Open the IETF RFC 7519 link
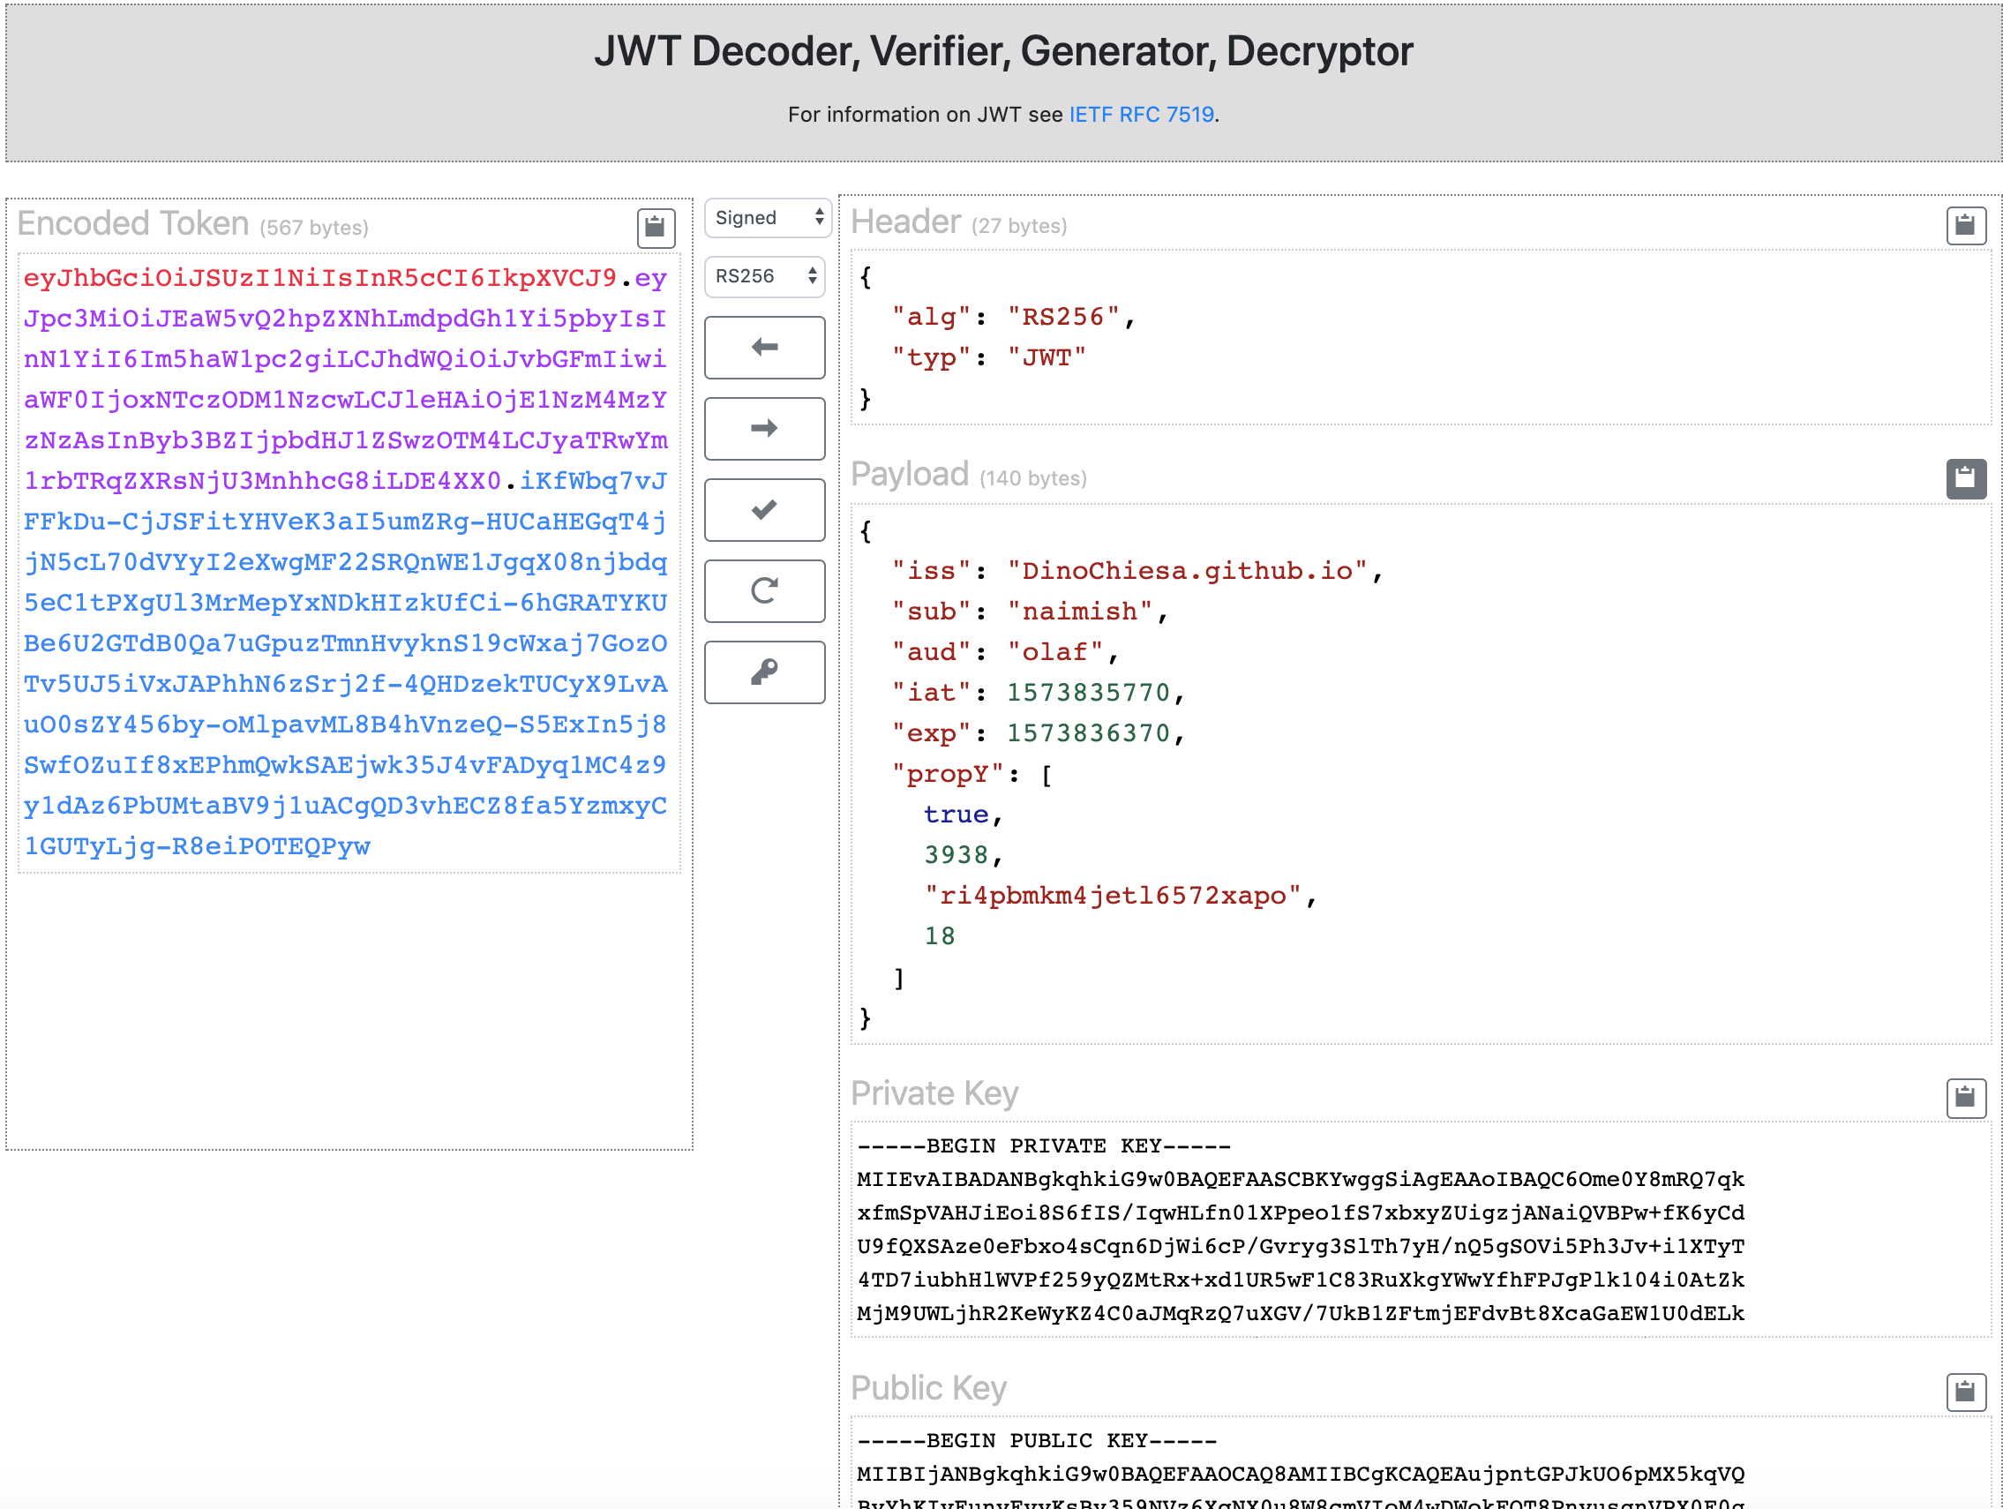Screen dimensions: 2003x1509 (x=1140, y=115)
